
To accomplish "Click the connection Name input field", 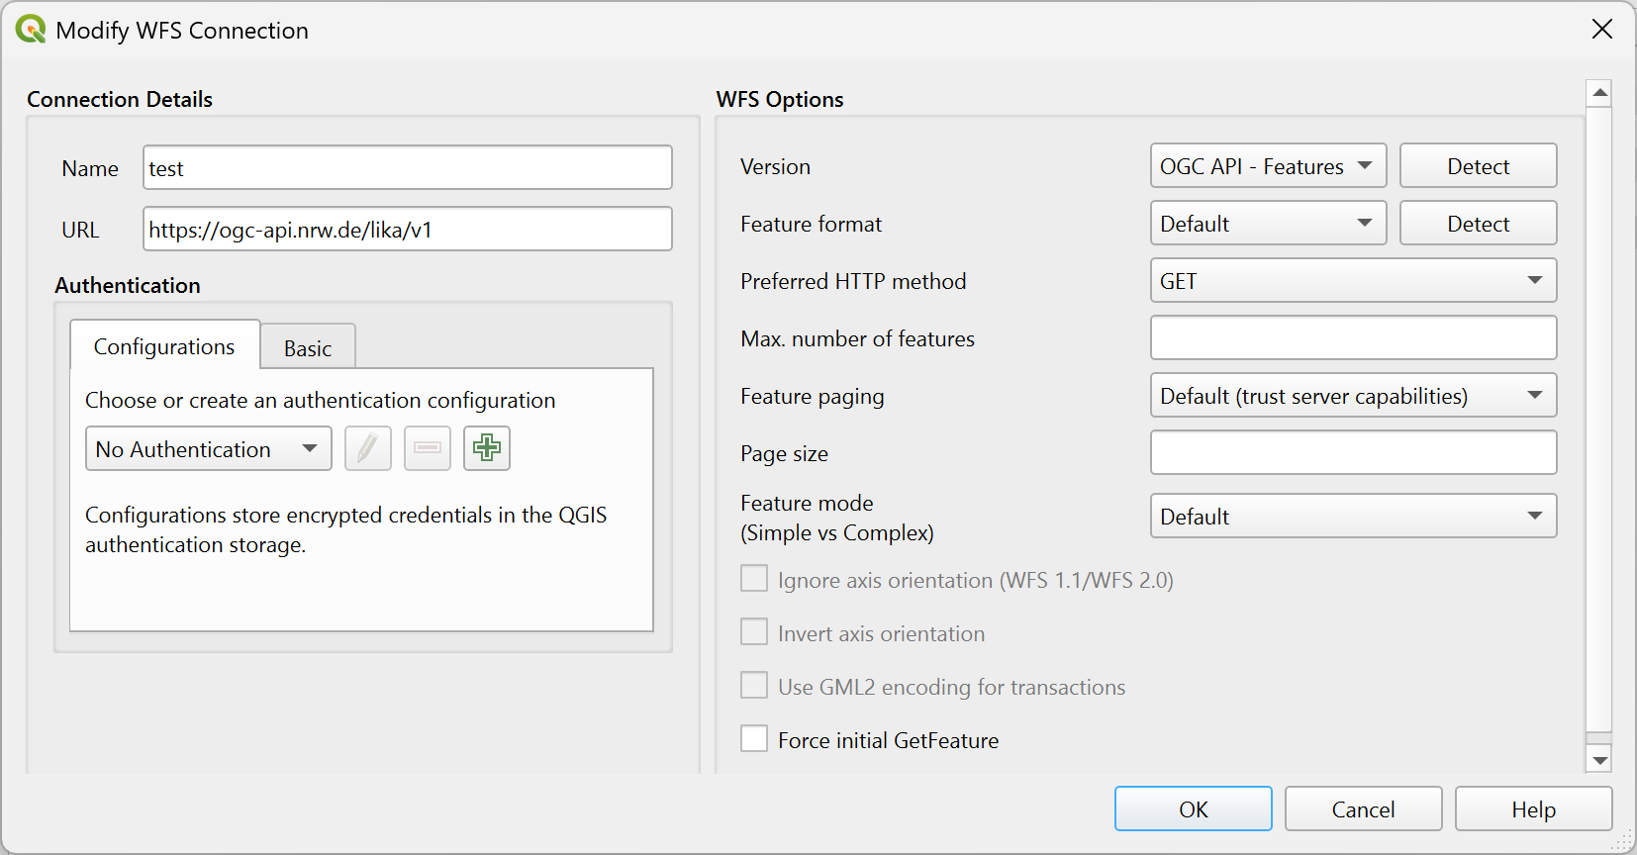I will click(408, 168).
